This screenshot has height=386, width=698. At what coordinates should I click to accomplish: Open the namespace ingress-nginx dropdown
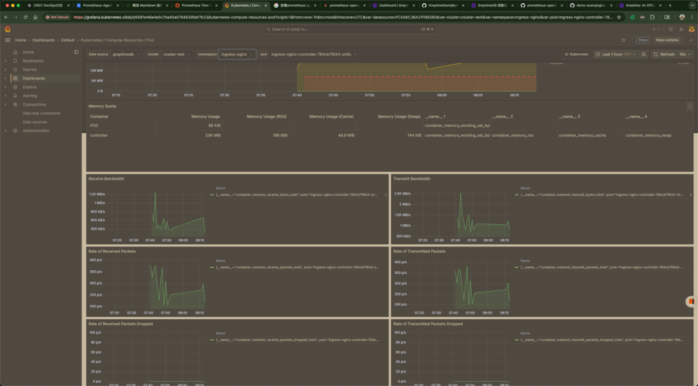pos(237,54)
